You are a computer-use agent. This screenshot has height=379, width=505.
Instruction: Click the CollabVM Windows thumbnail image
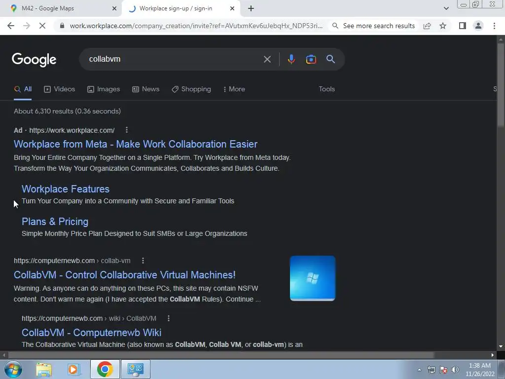[312, 278]
